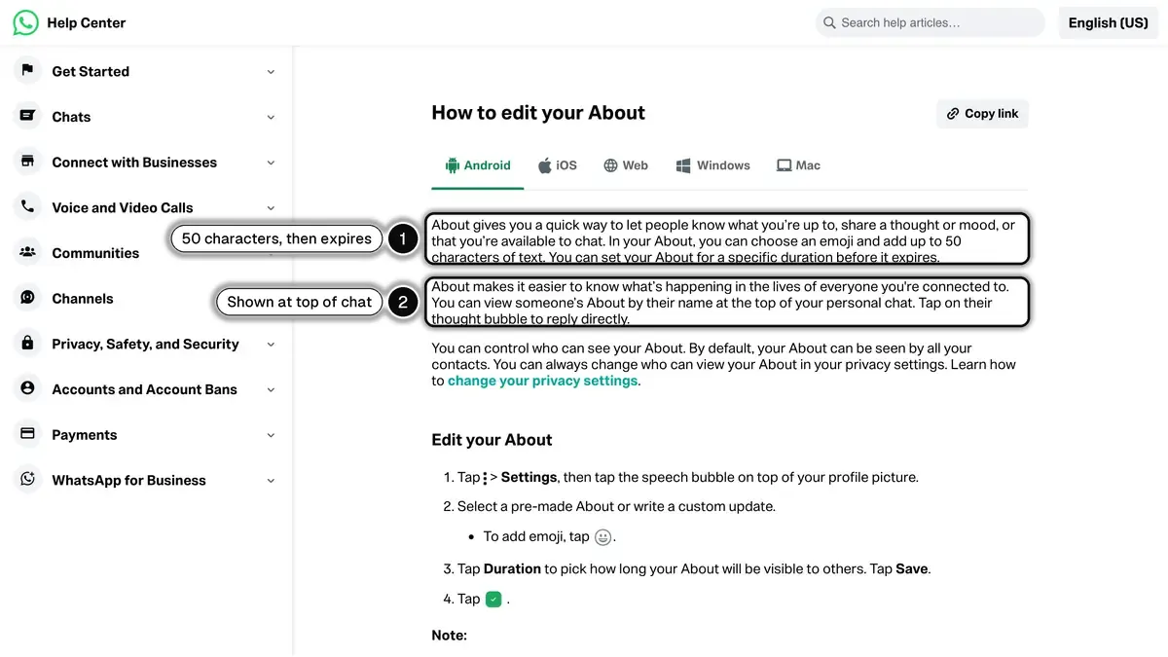Screen dimensions: 1168x657
Task: Click the Communities people icon
Action: coord(27,252)
